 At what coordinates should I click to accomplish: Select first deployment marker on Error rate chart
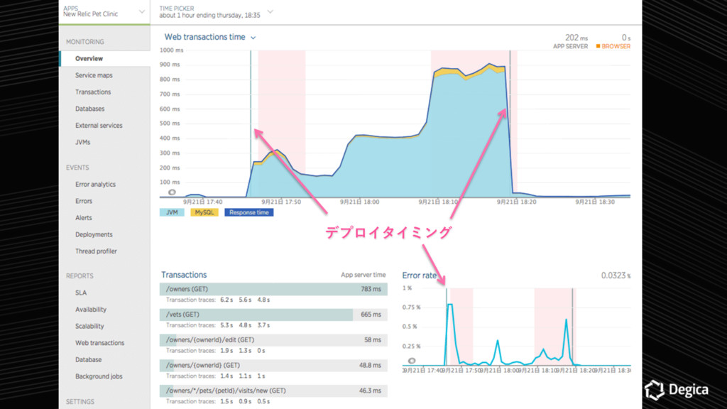pyautogui.click(x=447, y=327)
